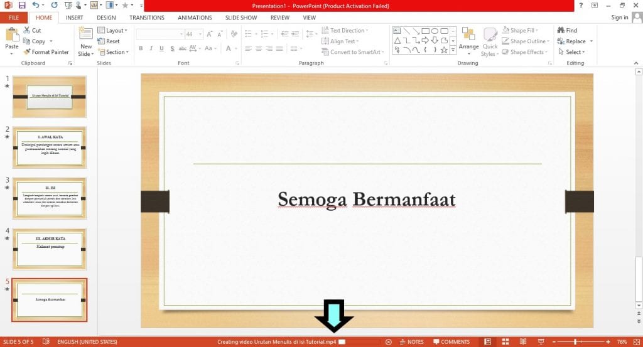Cancel the video creation in status bar

(x=388, y=342)
